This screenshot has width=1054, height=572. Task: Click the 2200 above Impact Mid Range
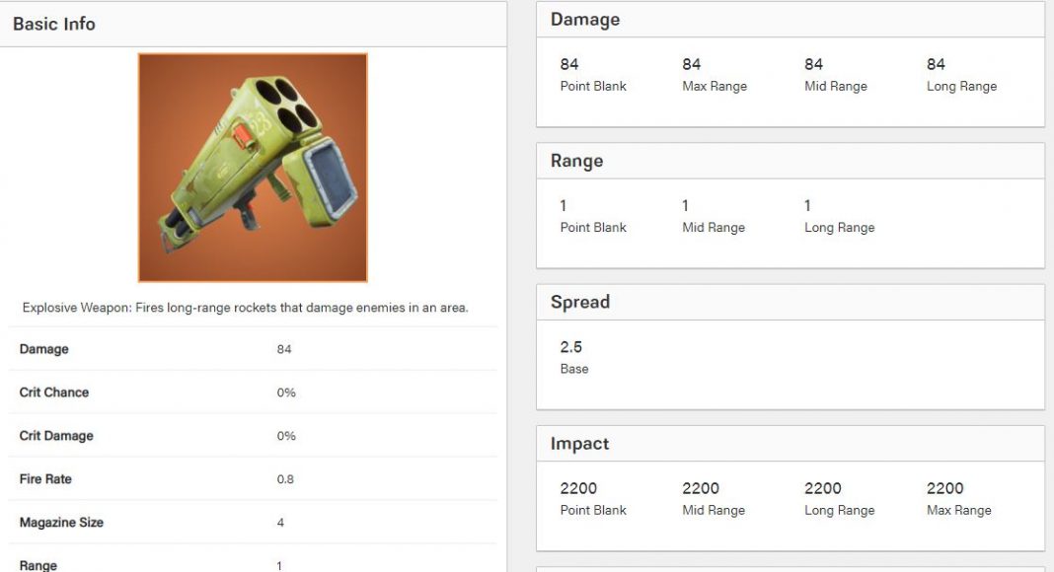701,488
